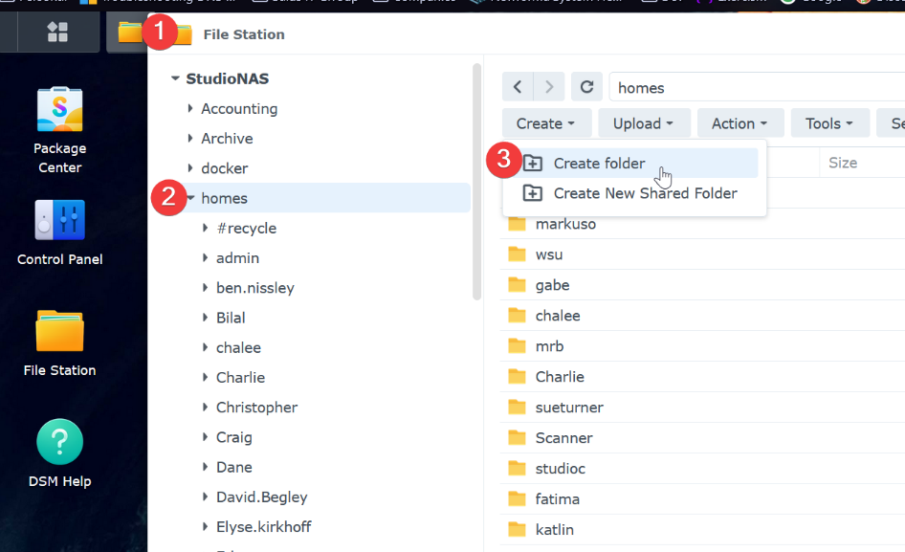Open the Main Menu grid icon
Viewport: 905px width, 552px height.
pyautogui.click(x=55, y=32)
